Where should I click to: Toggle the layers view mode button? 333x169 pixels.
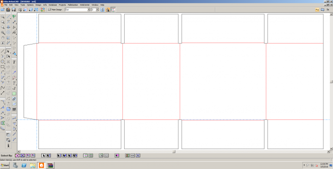point(113,10)
